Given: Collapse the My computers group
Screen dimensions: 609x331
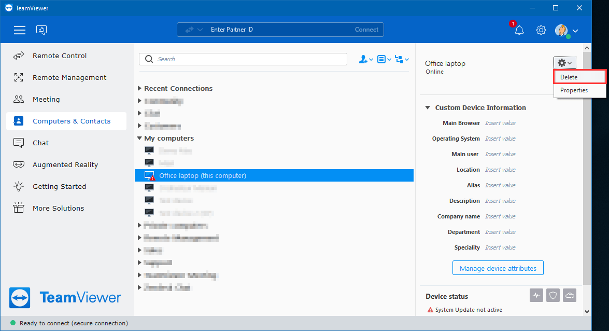Looking at the screenshot, I should [139, 139].
